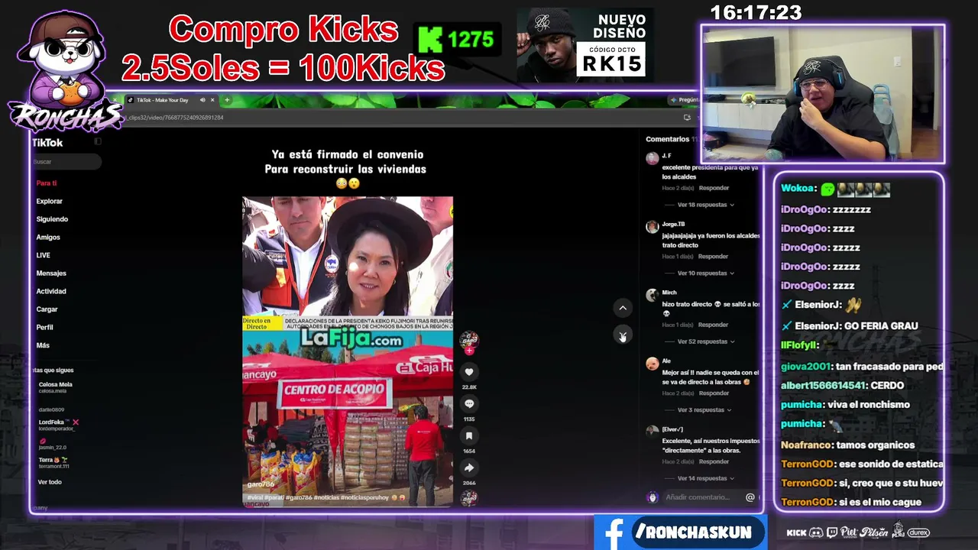The image size is (978, 550).
Task: Open comments via the speech bubble icon
Action: [x=469, y=404]
